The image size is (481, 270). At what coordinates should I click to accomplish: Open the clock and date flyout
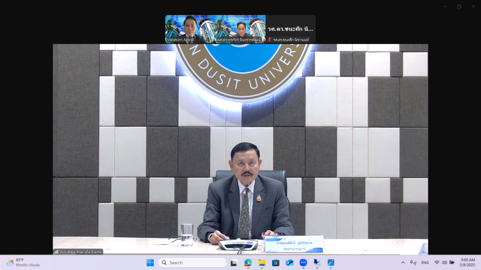coord(467,262)
